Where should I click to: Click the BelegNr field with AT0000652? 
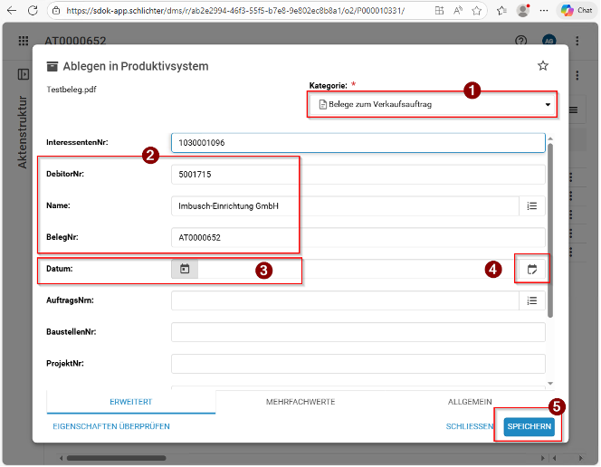[358, 237]
